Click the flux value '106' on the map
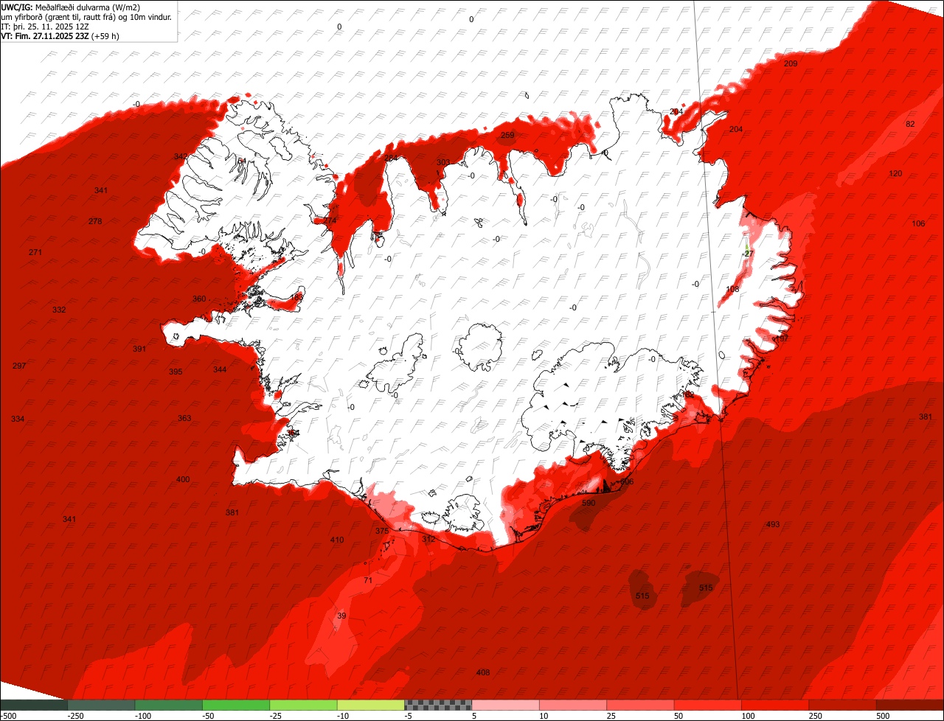944x721 pixels. (918, 223)
